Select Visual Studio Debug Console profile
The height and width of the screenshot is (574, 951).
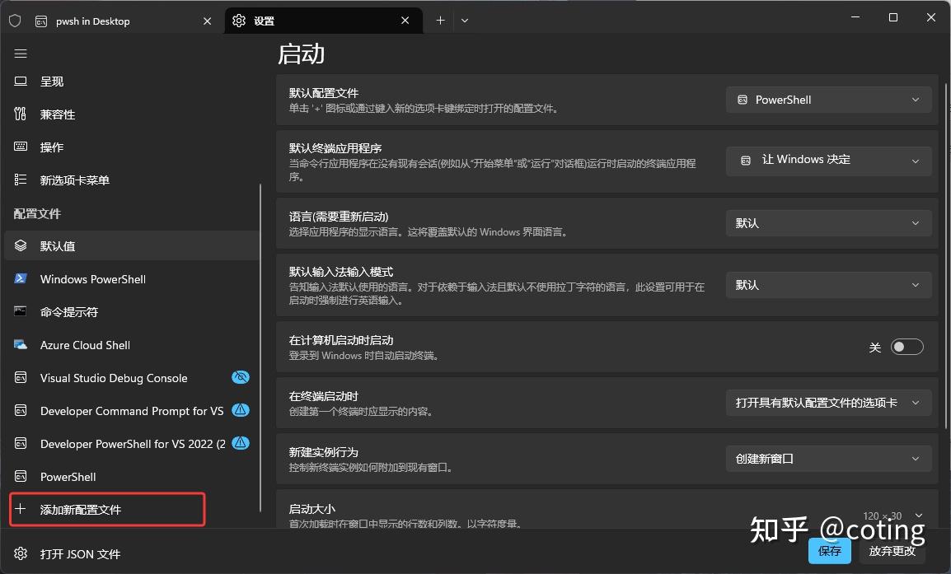click(132, 378)
